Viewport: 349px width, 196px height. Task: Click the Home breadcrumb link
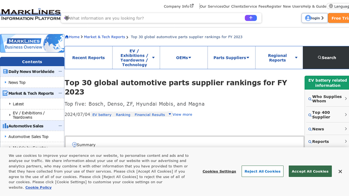click(x=74, y=37)
